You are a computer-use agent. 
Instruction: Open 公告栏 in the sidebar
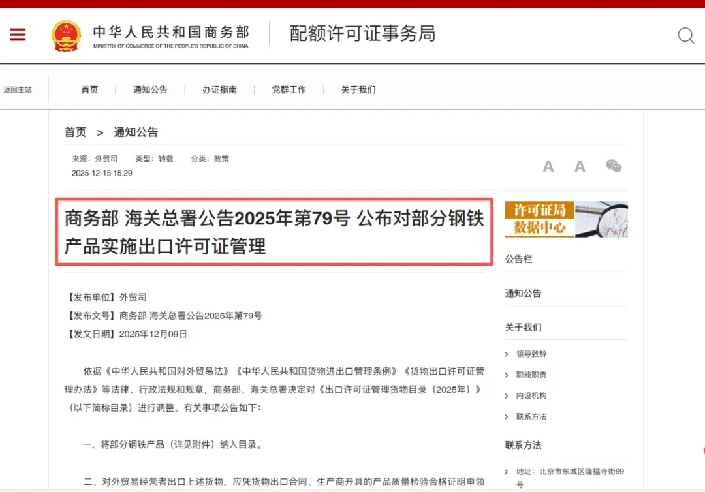tap(518, 259)
